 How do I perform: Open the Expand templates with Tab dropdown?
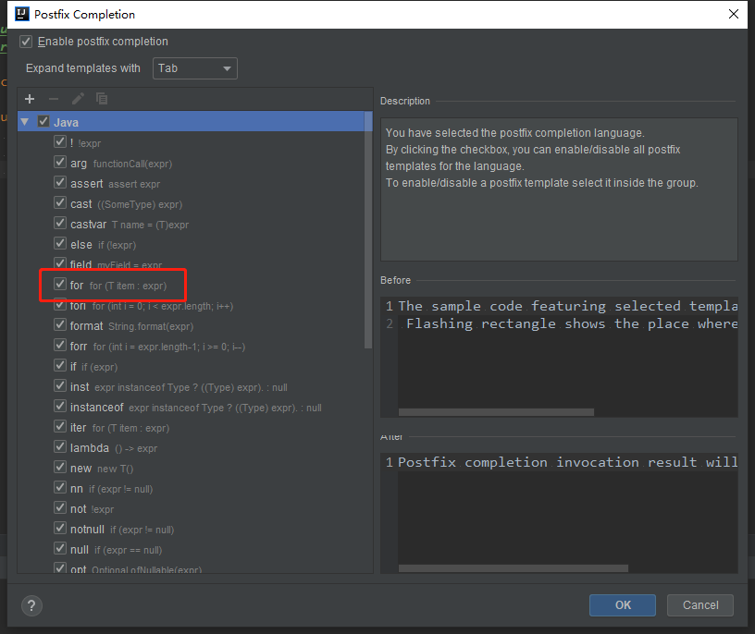195,68
